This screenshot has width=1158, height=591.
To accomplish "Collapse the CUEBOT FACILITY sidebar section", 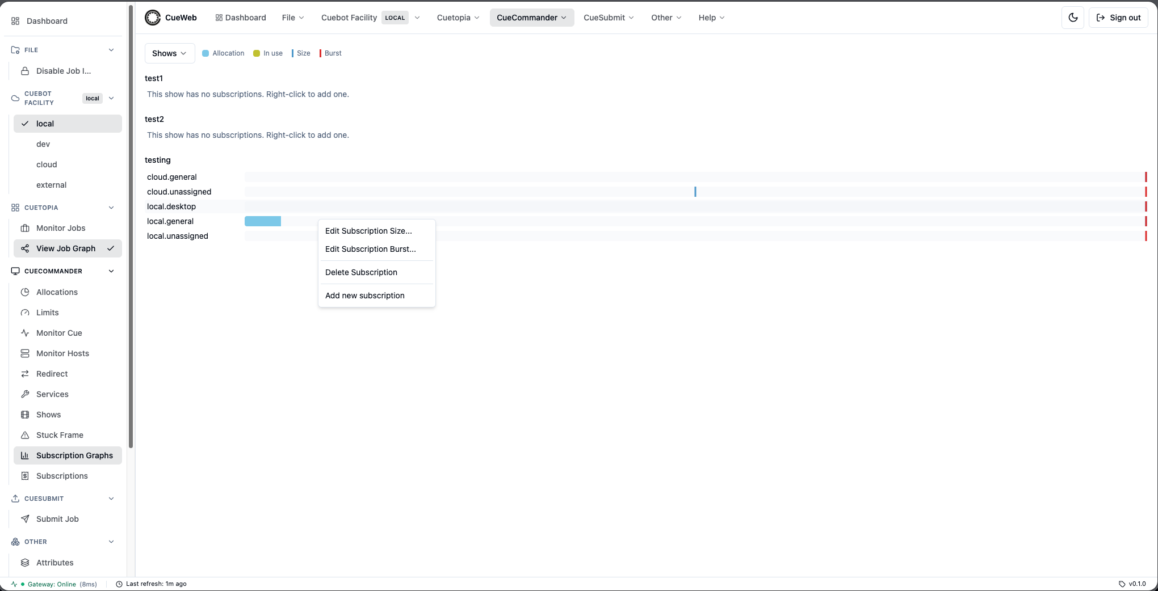I will click(111, 98).
